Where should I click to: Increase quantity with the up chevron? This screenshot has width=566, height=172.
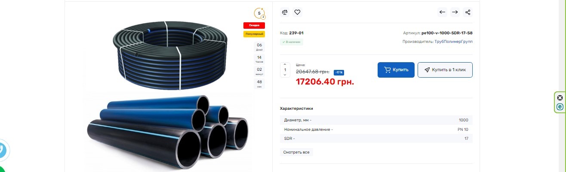[x=285, y=65]
